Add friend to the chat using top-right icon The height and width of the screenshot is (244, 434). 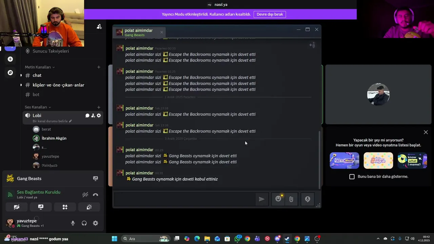pyautogui.click(x=312, y=45)
